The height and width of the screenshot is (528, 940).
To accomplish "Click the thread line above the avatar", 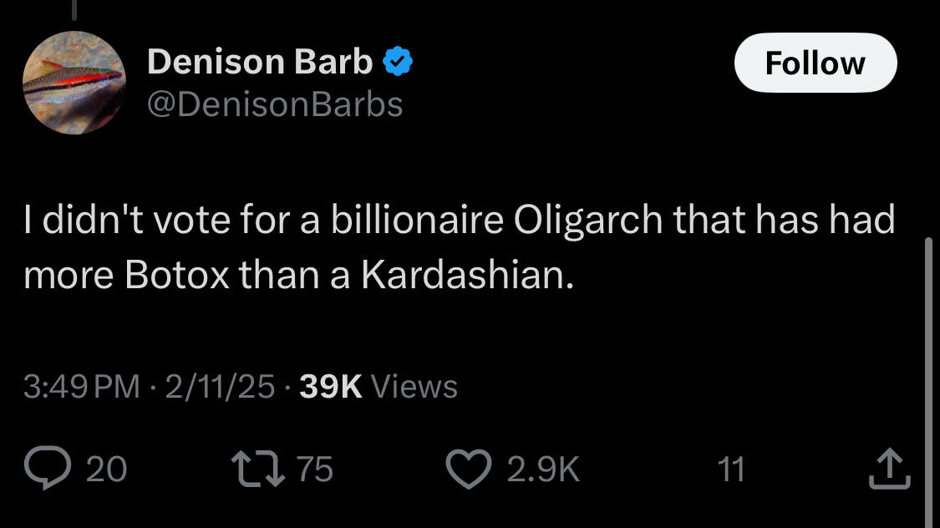I will click(x=74, y=10).
